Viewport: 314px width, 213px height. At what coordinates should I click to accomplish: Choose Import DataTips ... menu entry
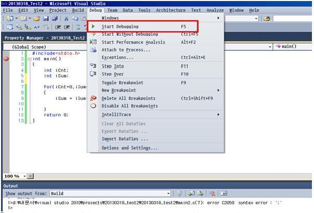tap(156, 139)
